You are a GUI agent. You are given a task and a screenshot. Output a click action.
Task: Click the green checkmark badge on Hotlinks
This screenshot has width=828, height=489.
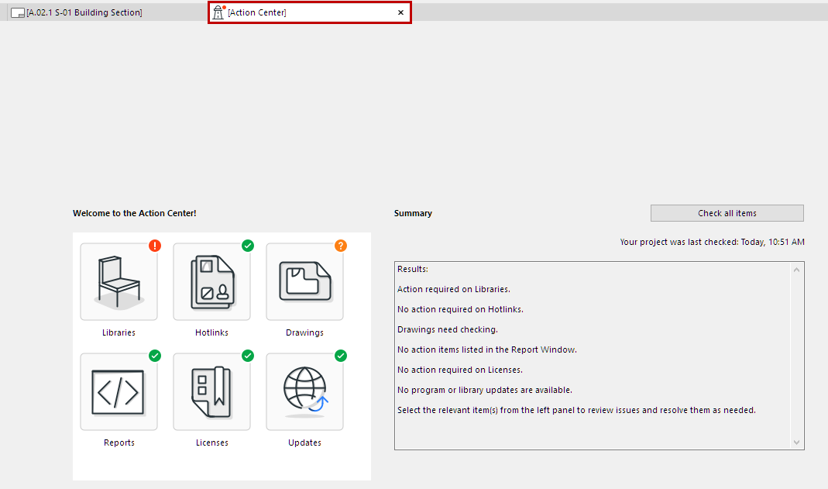pos(248,246)
